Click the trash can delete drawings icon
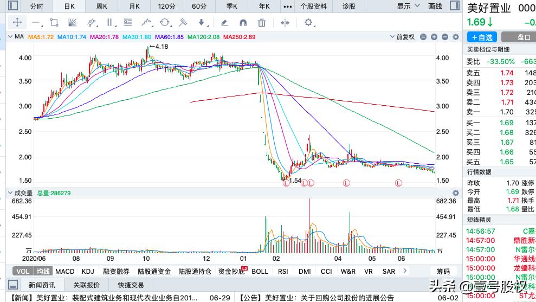 click(262, 23)
